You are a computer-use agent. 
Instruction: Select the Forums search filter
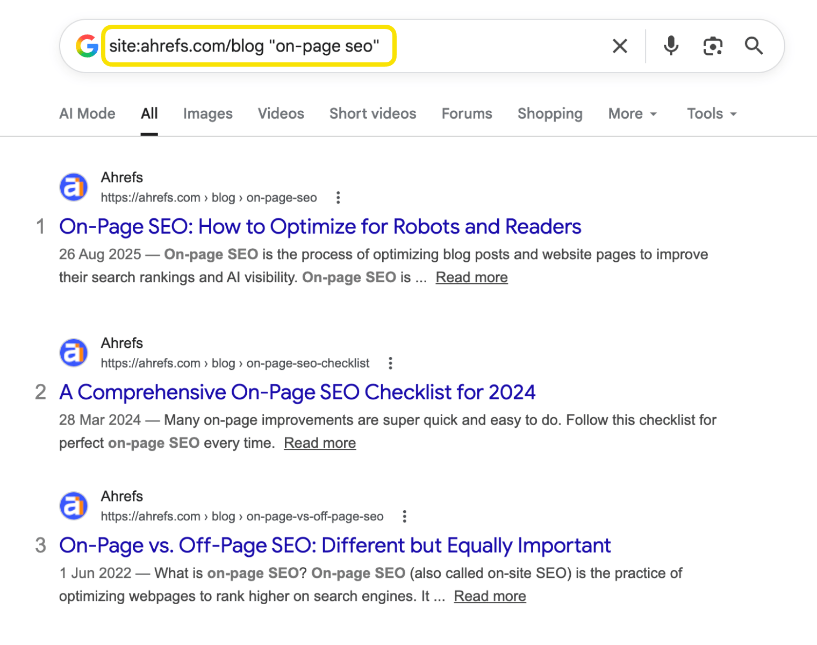pyautogui.click(x=467, y=113)
